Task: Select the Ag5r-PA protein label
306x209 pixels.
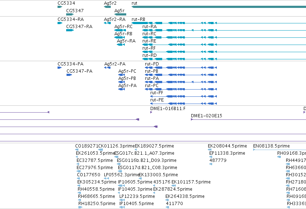Action: point(127,86)
